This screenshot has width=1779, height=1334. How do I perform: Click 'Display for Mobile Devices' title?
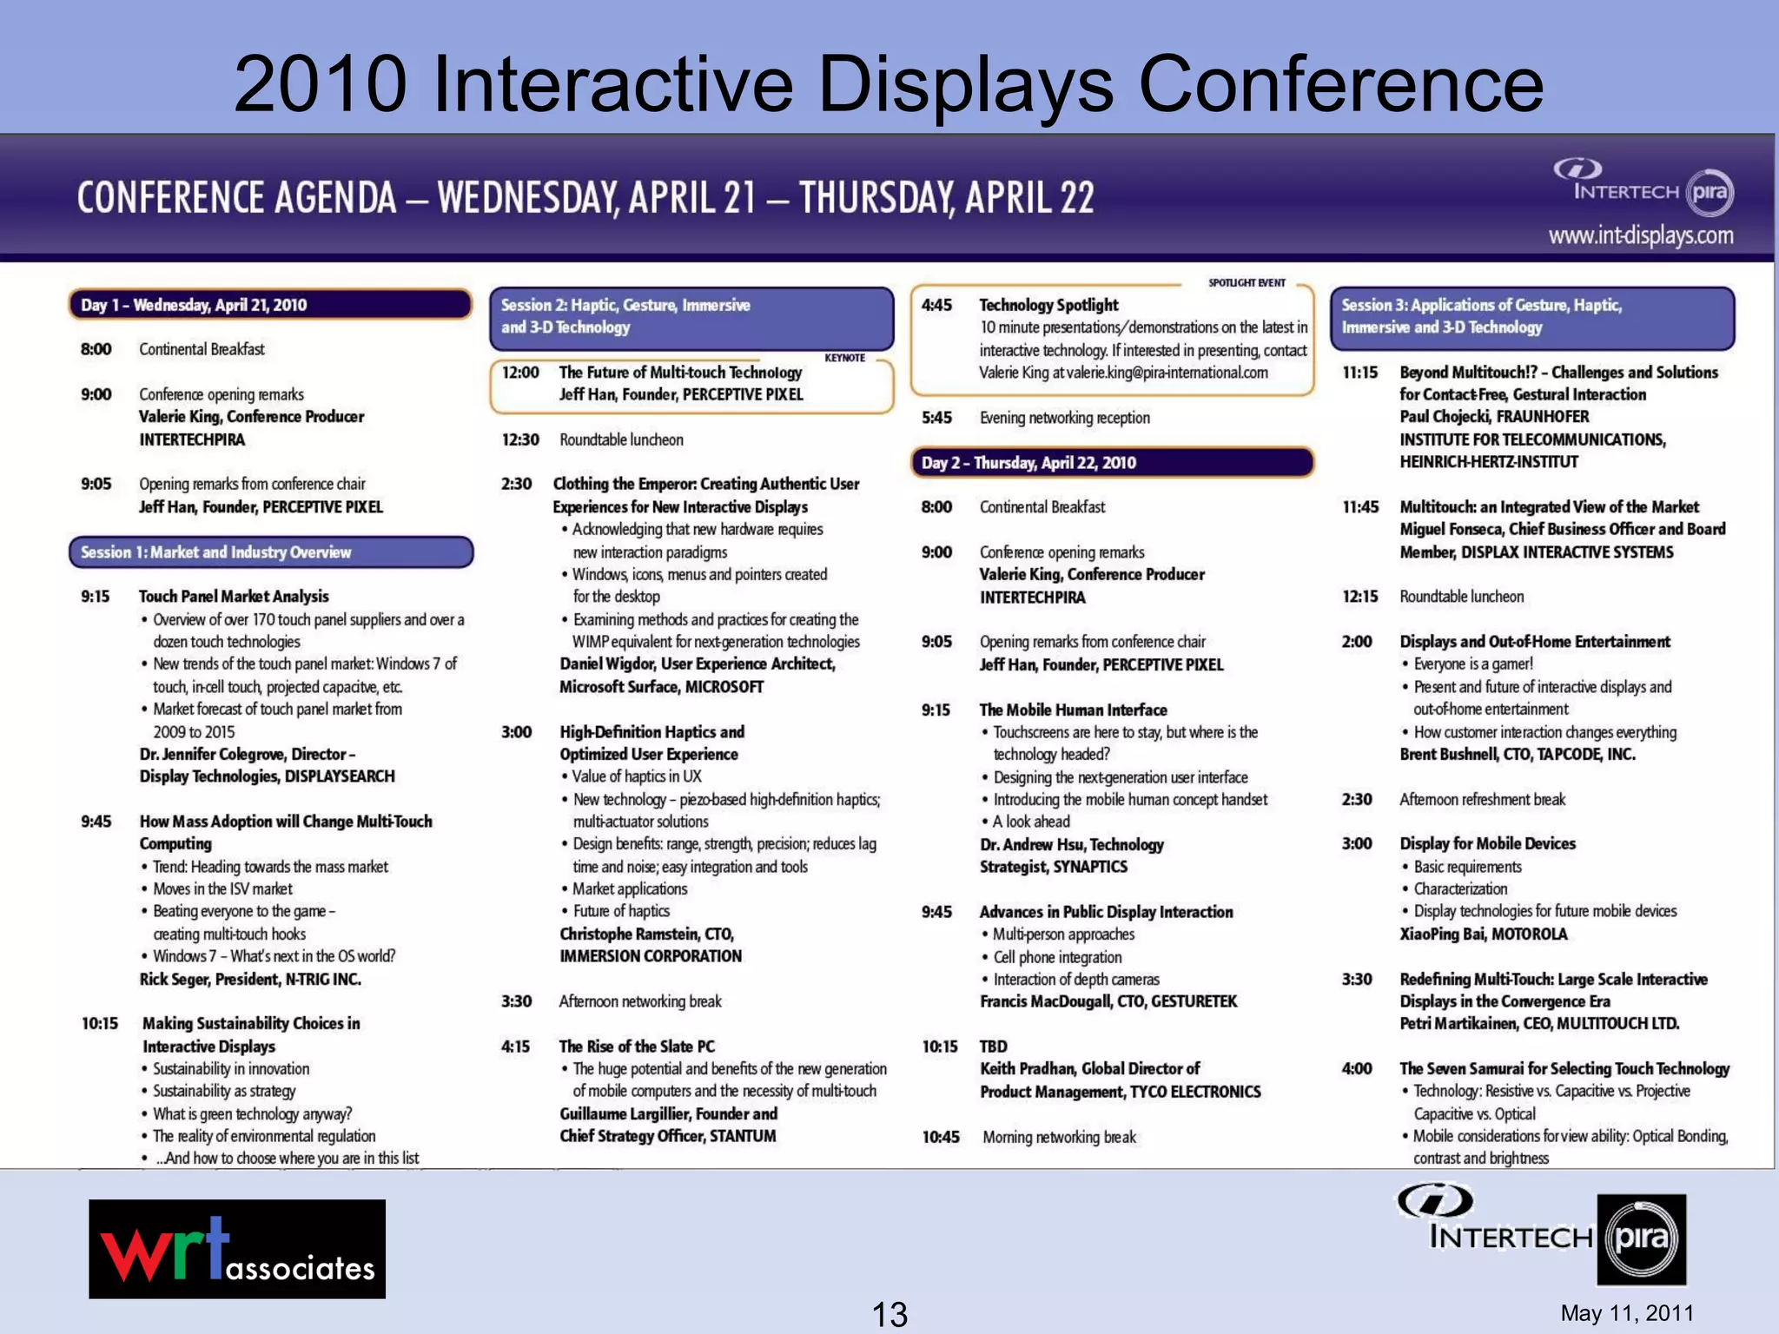point(1487,844)
